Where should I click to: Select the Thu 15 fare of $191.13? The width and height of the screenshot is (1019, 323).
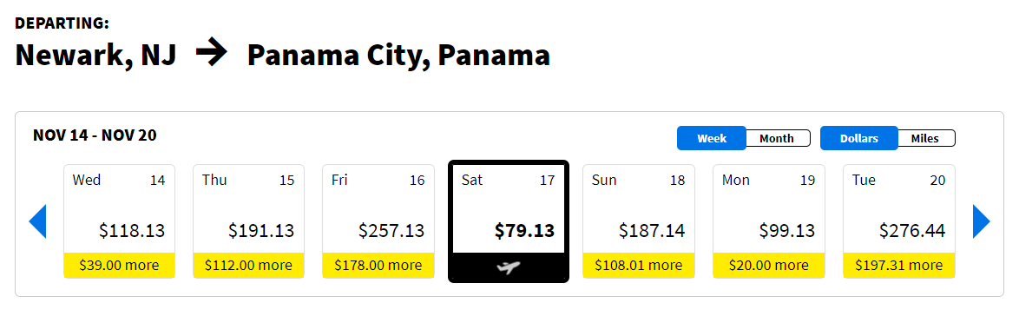click(248, 221)
